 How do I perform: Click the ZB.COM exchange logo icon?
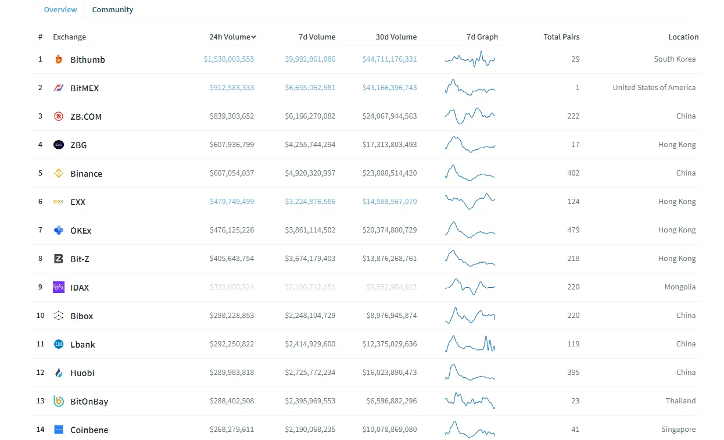coord(59,116)
